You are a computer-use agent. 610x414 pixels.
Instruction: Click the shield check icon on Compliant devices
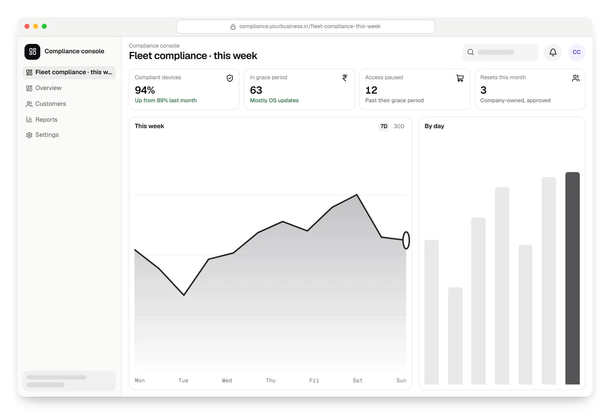pyautogui.click(x=230, y=78)
